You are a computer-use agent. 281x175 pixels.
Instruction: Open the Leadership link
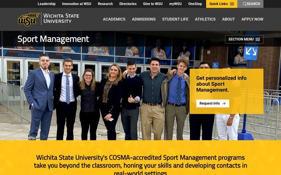[47, 4]
